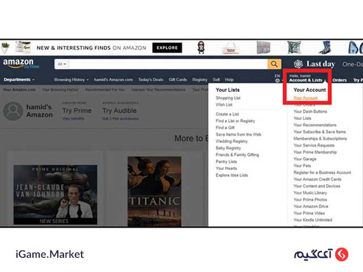Select Memberships & Subscriptions
Viewport: 363px width, 272px height.
coord(320,138)
